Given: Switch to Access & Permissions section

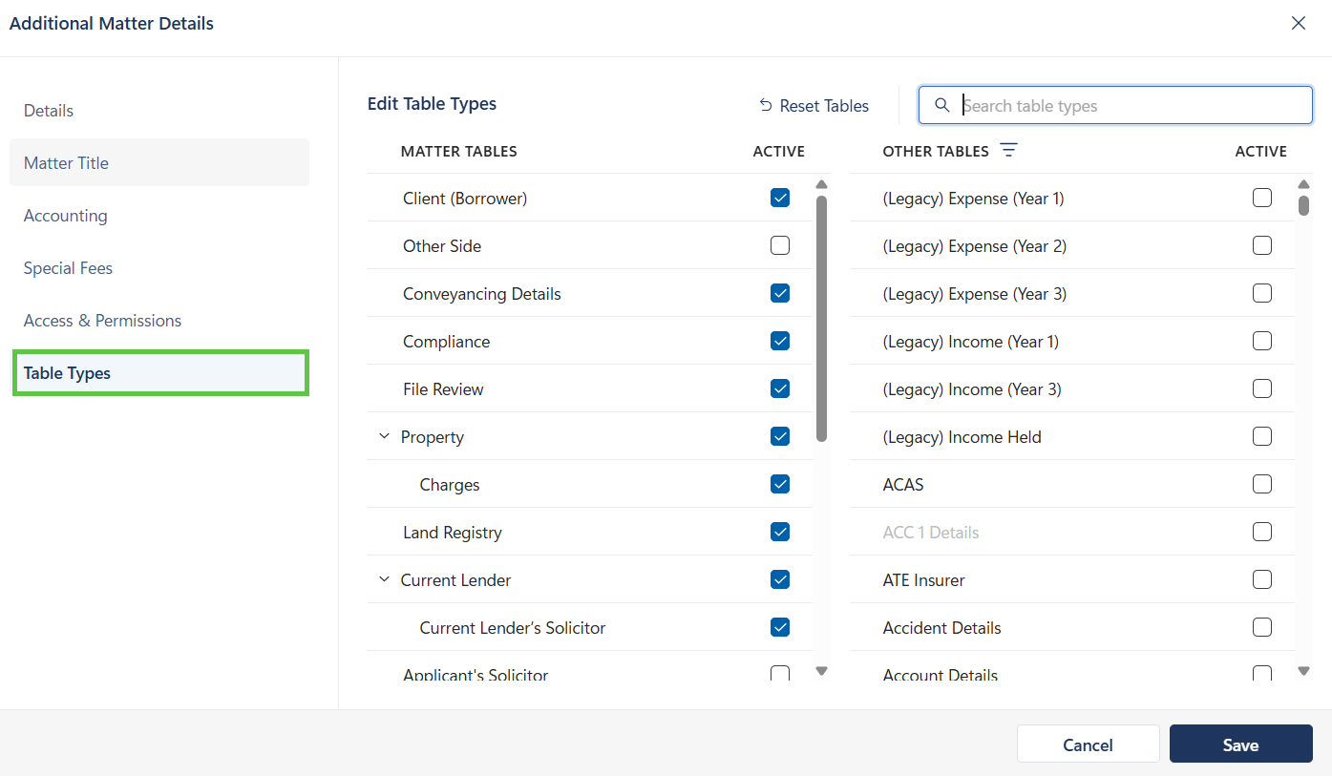Looking at the screenshot, I should 102,321.
